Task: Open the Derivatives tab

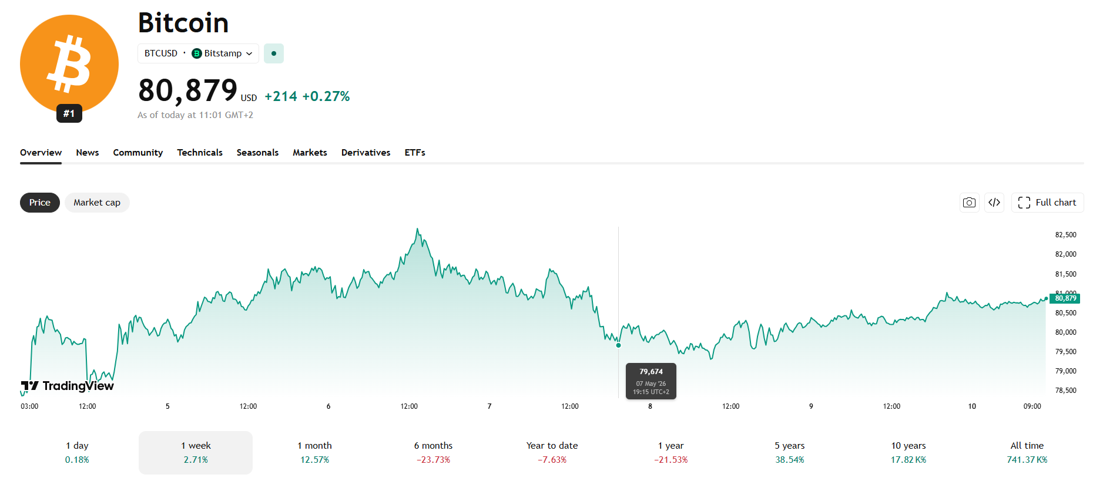Action: pos(366,153)
